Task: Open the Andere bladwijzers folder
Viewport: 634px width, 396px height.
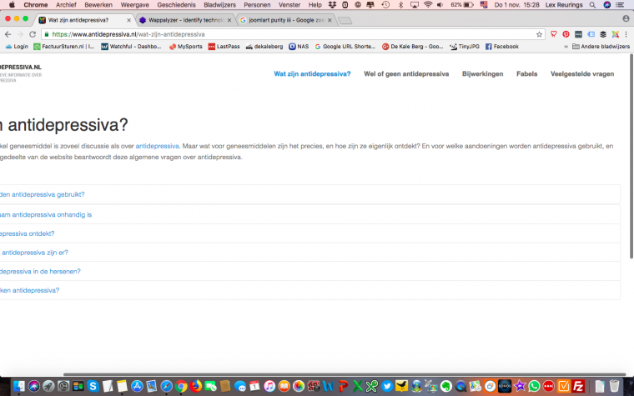Action: click(601, 47)
